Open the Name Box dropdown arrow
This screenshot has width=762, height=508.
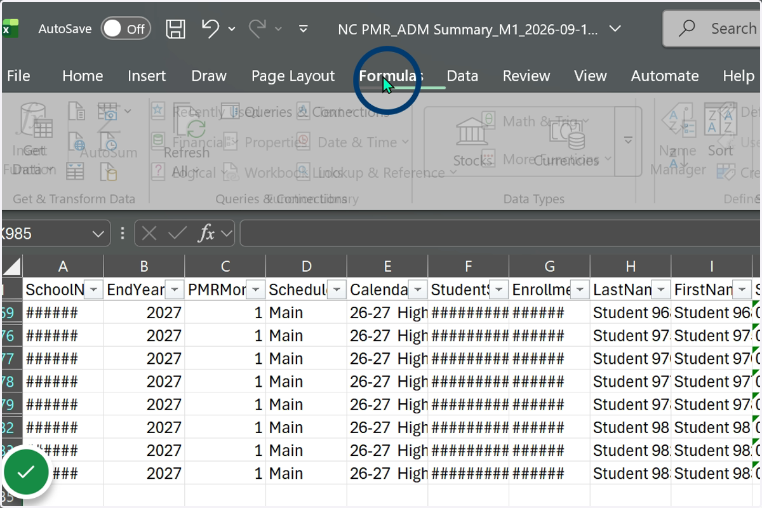[98, 234]
